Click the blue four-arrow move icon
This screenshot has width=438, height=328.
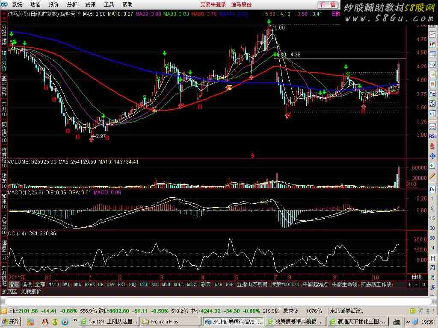[x=432, y=156]
